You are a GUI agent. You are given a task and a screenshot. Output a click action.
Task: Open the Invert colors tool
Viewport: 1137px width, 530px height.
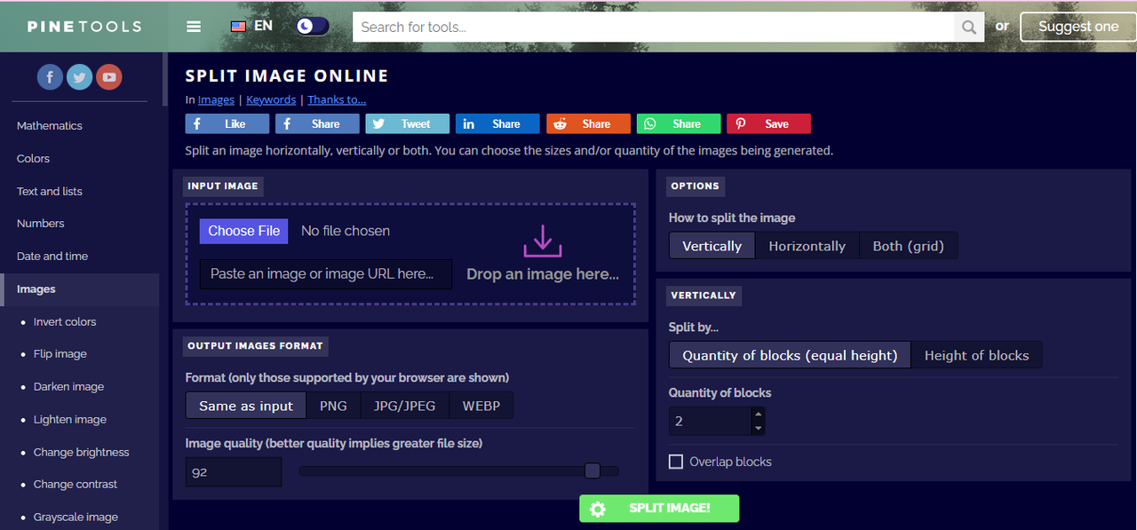pyautogui.click(x=65, y=322)
